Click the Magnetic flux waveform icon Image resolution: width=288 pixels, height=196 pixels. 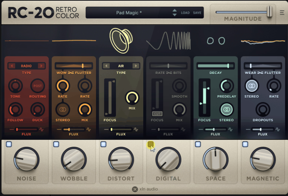277,130
